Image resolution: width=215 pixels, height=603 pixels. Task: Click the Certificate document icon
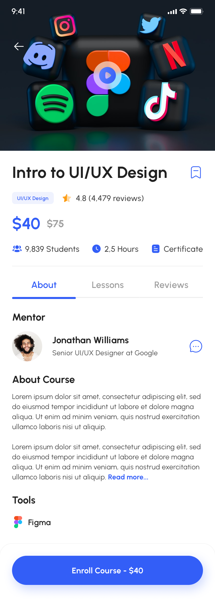point(156,249)
